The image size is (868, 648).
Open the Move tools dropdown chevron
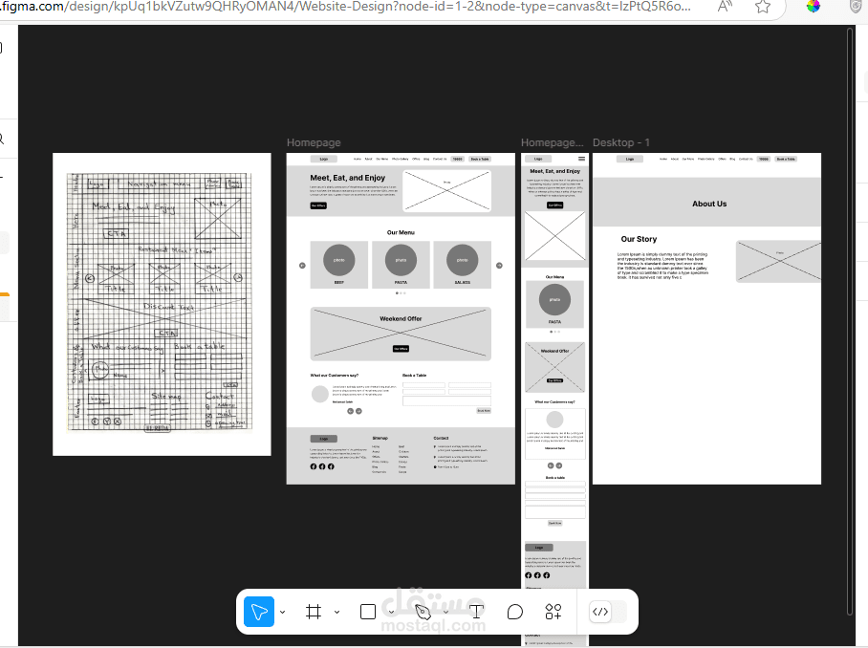[x=282, y=612]
